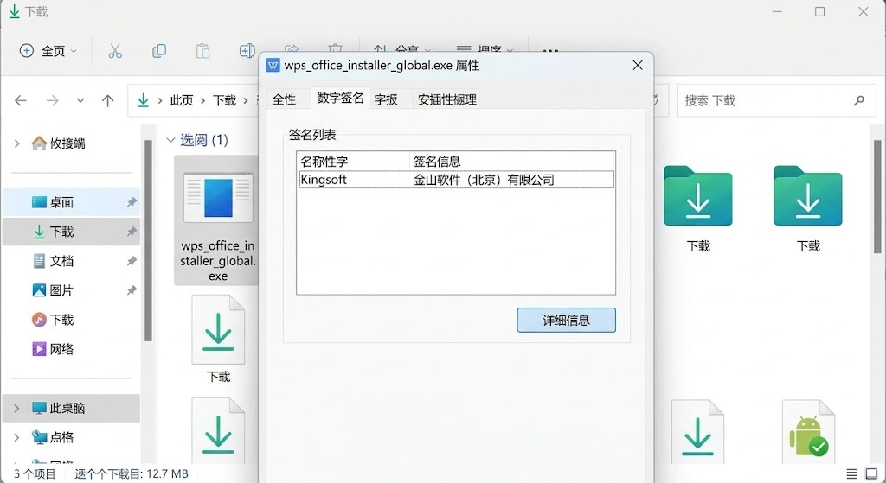Viewport: 886px width, 483px height.
Task: Click the 详细信息 button
Action: pyautogui.click(x=566, y=320)
